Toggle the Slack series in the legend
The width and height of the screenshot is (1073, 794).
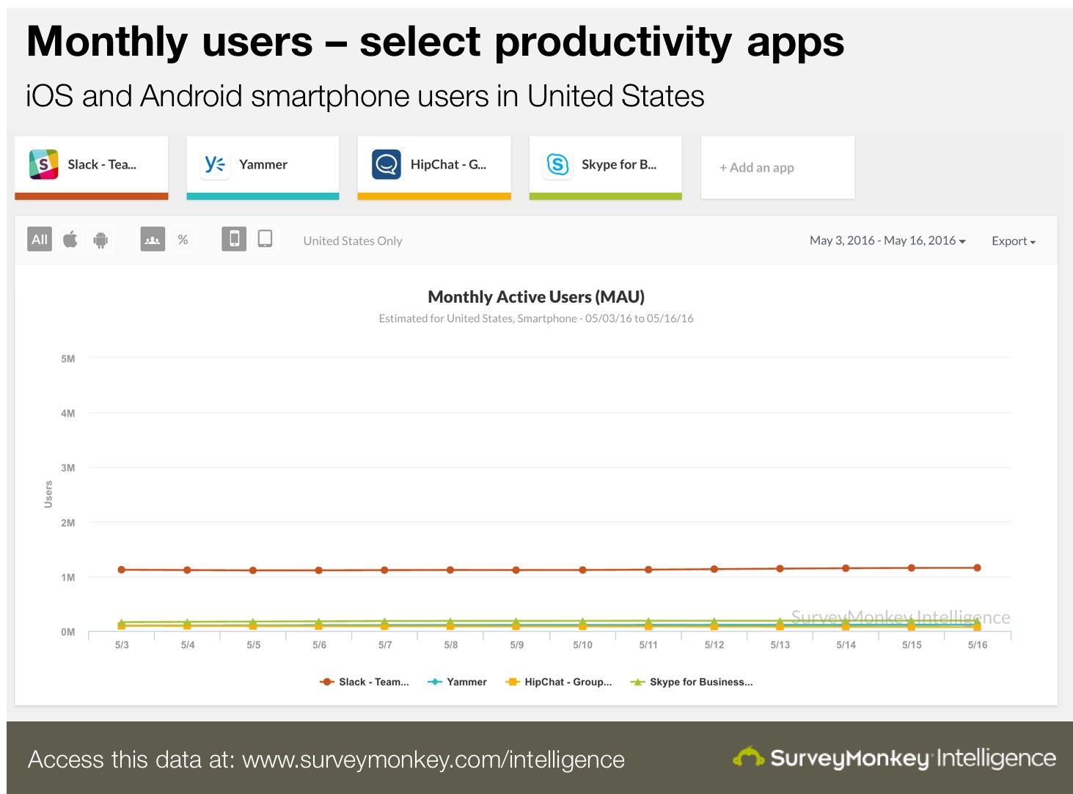365,682
